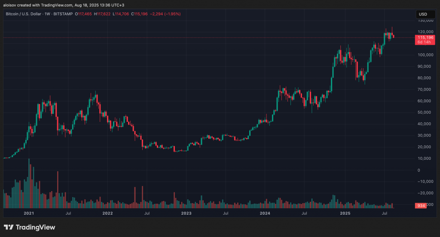Open the USD currency selector
The width and height of the screenshot is (440, 237).
(x=424, y=14)
